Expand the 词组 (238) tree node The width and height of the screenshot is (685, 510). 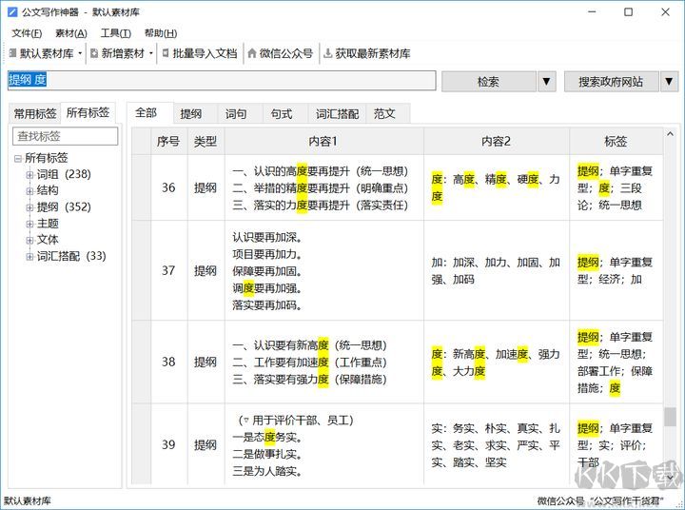(x=29, y=175)
